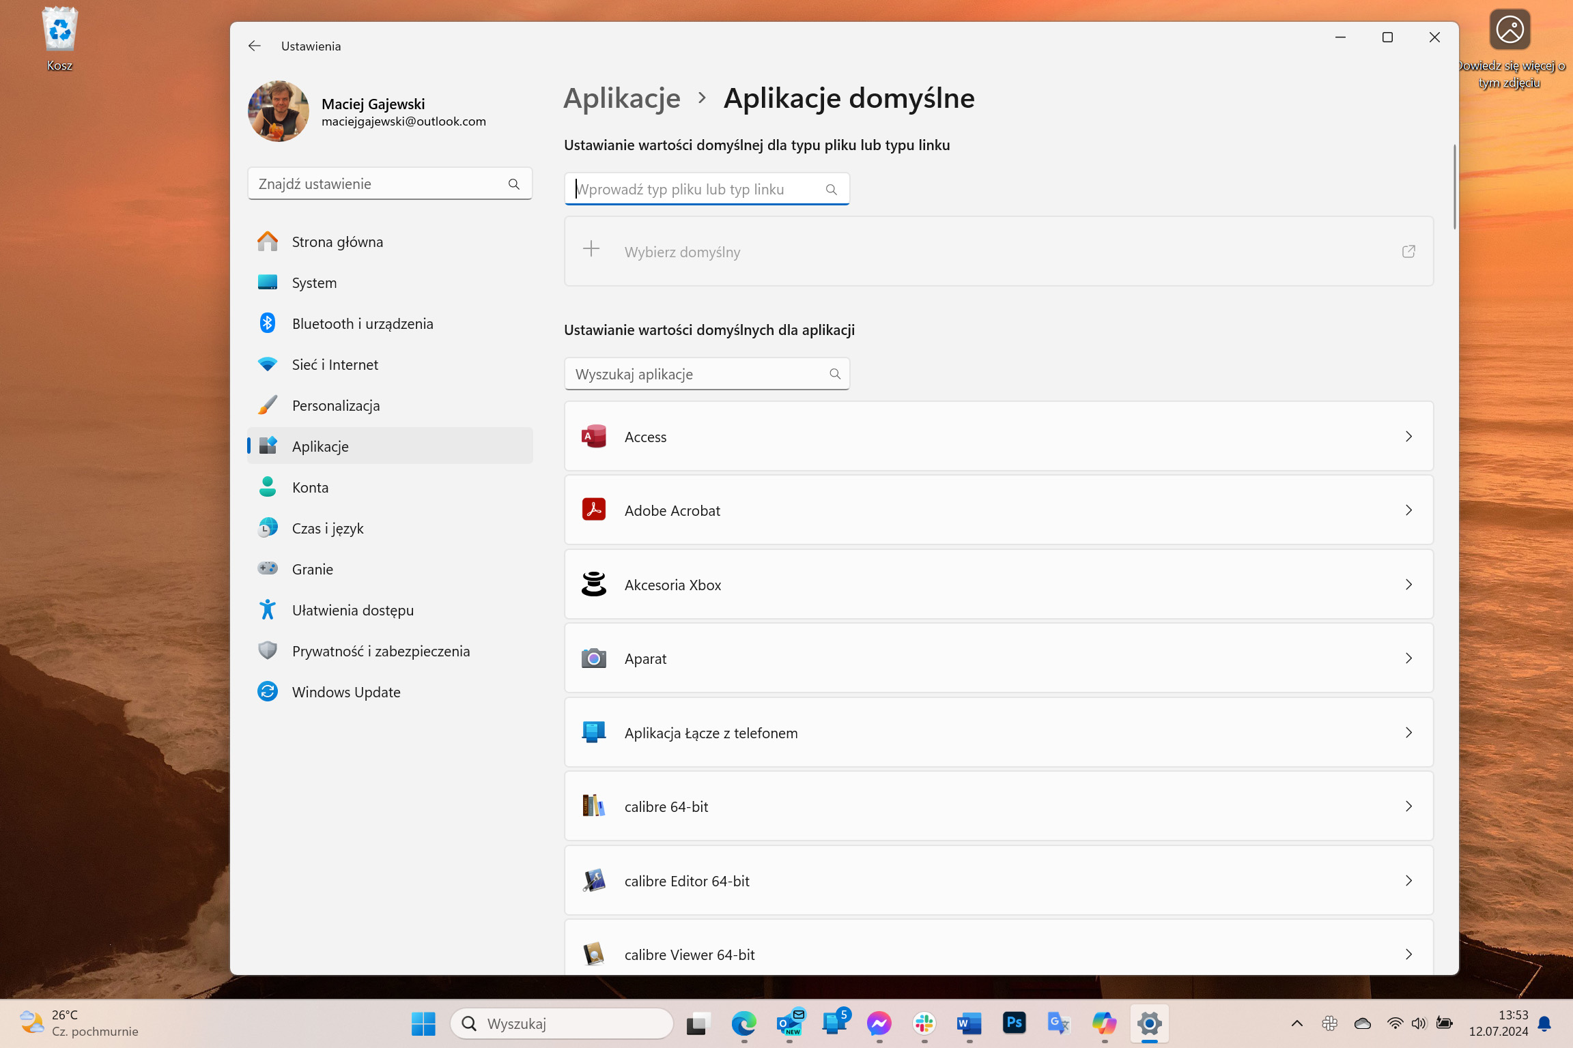The height and width of the screenshot is (1048, 1573).
Task: Open OneDrive cloud tray icon
Action: point(1363,1023)
